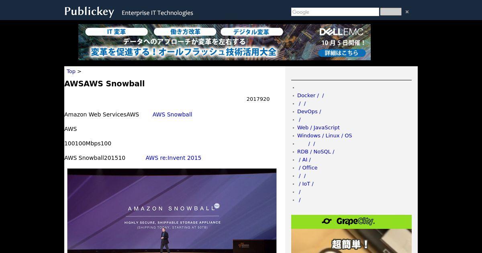
Task: Open the AI category link
Action: [304, 159]
